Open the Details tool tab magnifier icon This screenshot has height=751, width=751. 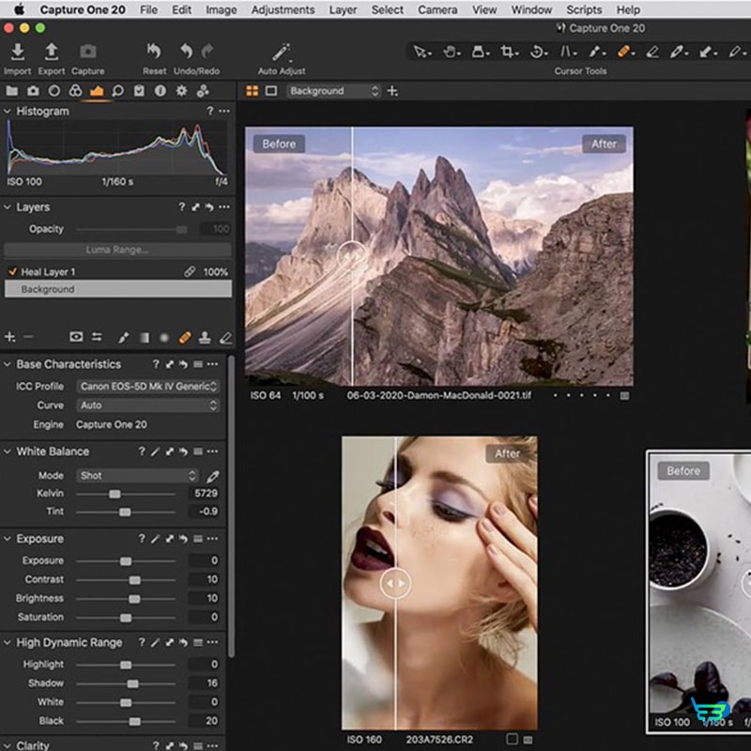[x=118, y=91]
